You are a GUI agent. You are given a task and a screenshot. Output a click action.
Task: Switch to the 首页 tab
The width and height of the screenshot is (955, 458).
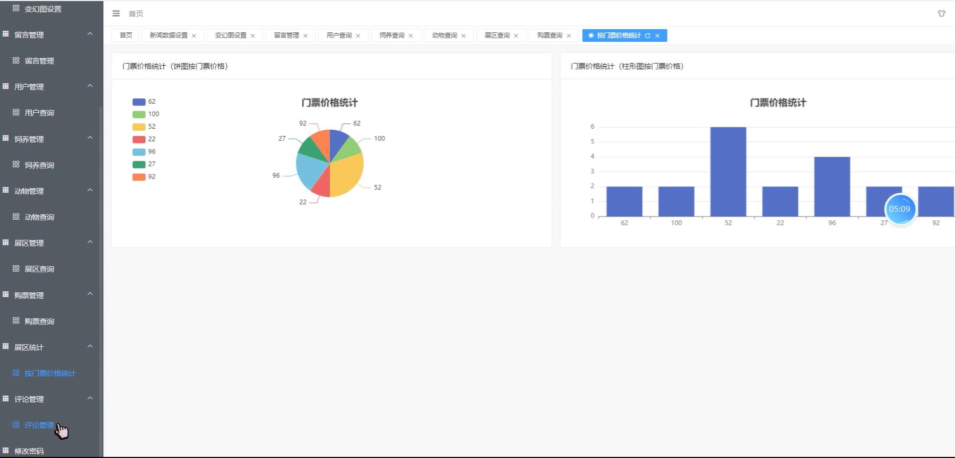click(126, 35)
